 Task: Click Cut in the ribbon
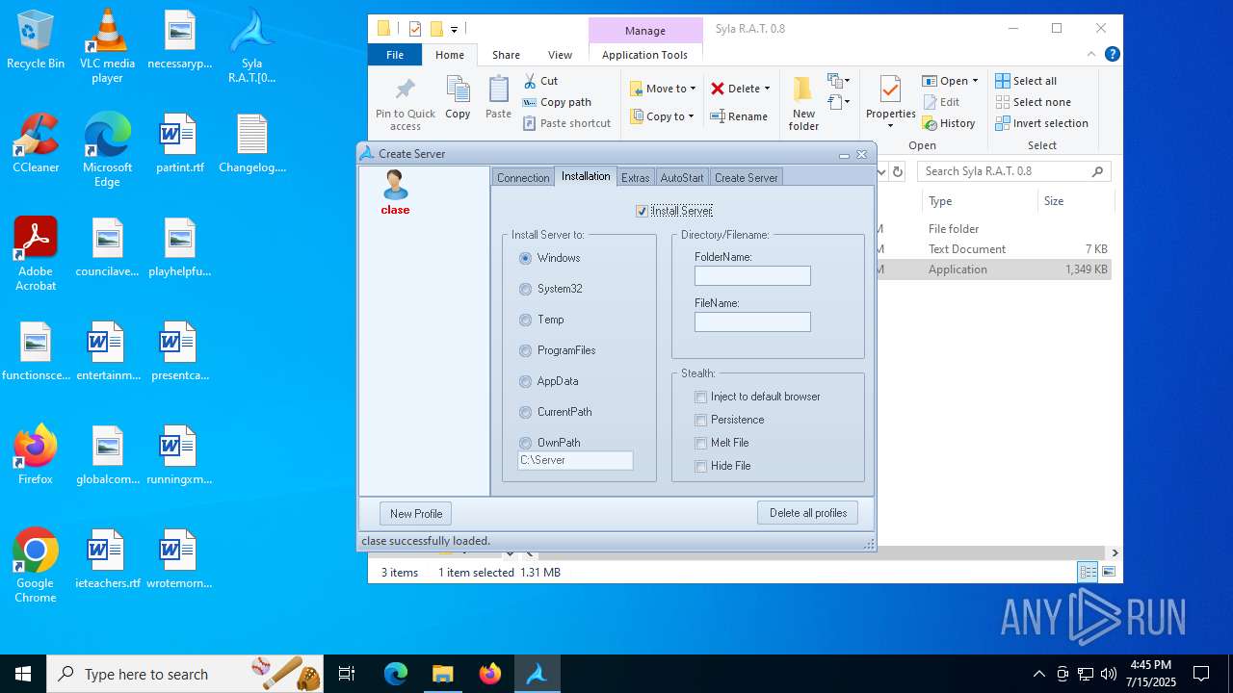[540, 81]
